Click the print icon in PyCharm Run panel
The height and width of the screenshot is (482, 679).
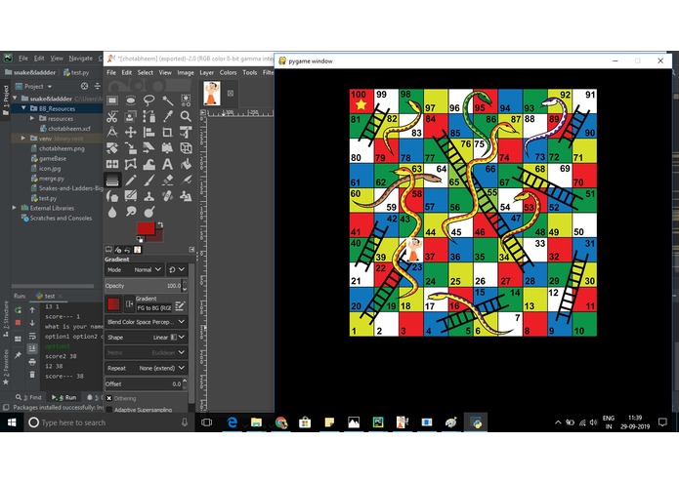tap(32, 362)
